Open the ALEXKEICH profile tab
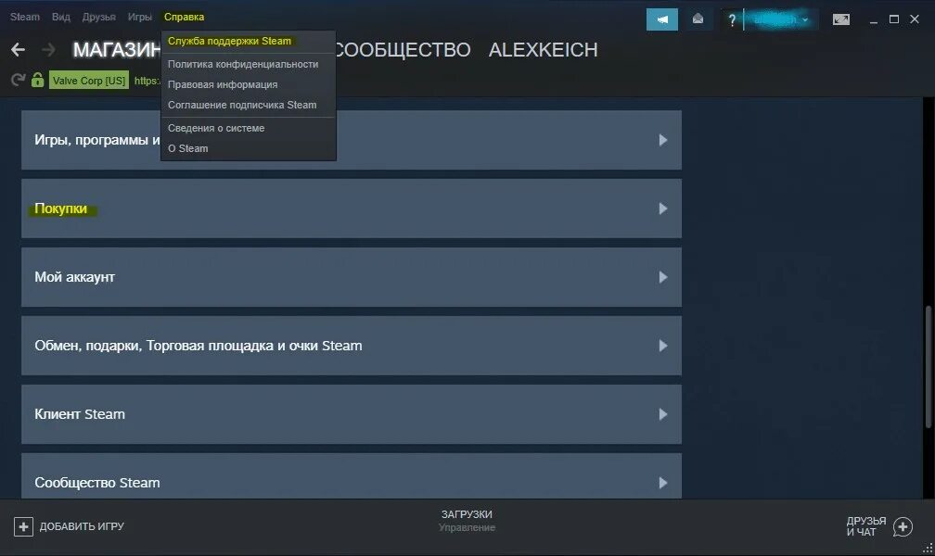Screen dimensions: 935x556 pos(544,50)
